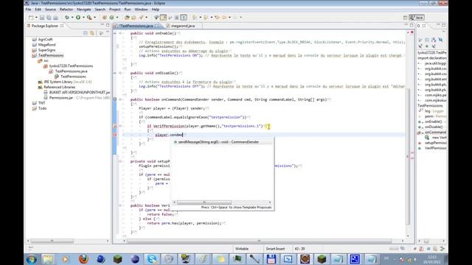Click the Print toolbar icon
This screenshot has height=265, width=472.
pyautogui.click(x=55, y=18)
